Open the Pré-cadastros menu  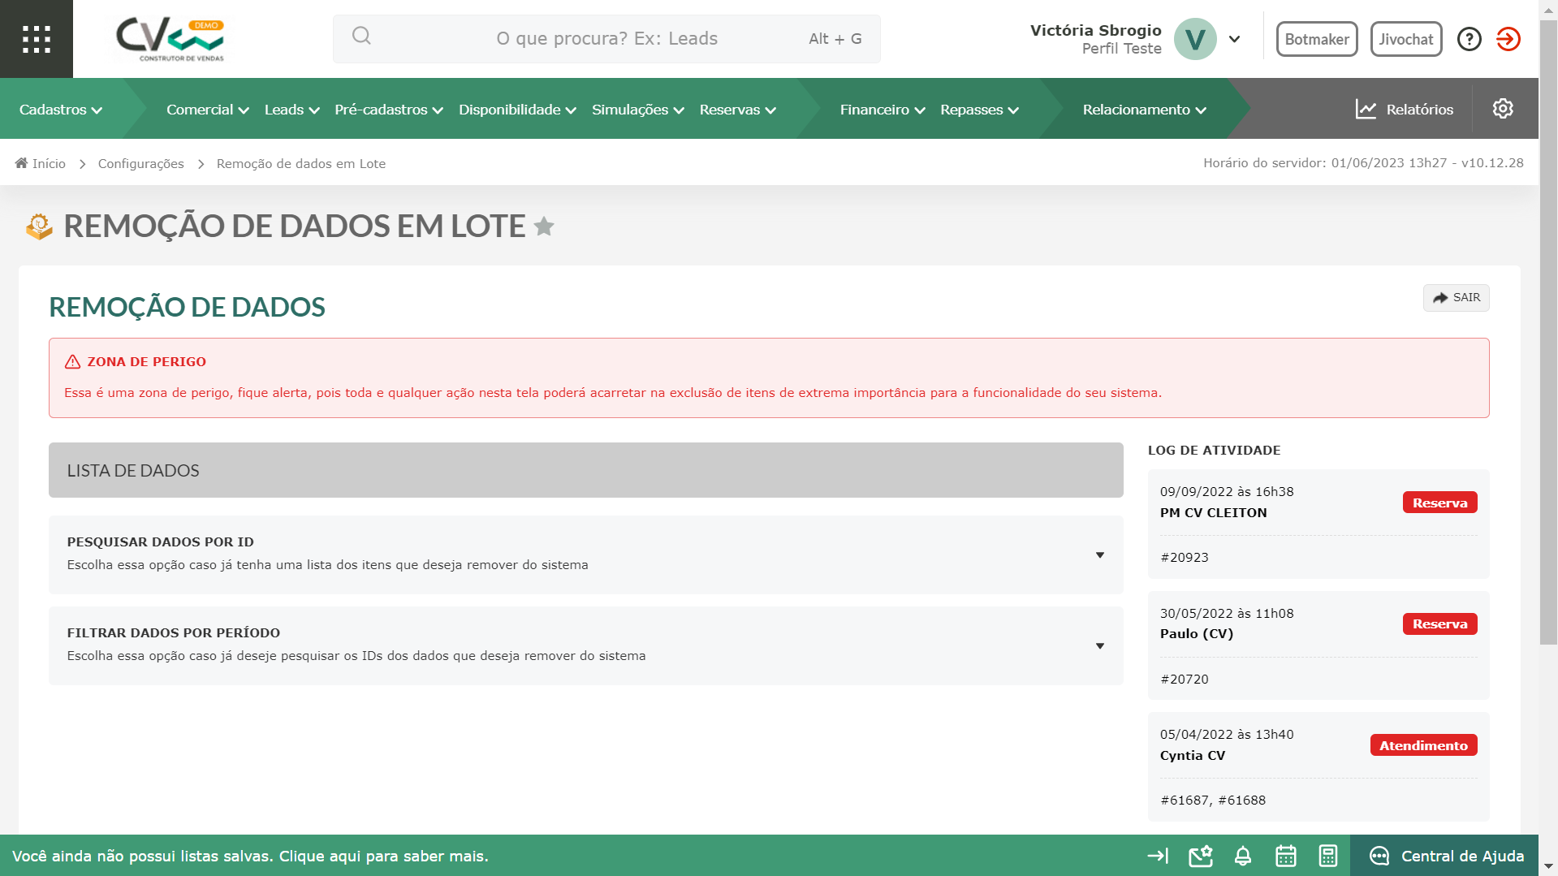click(389, 110)
